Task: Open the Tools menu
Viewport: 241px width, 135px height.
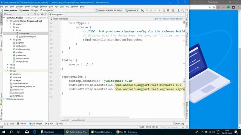Action: pyautogui.click(x=62, y=7)
